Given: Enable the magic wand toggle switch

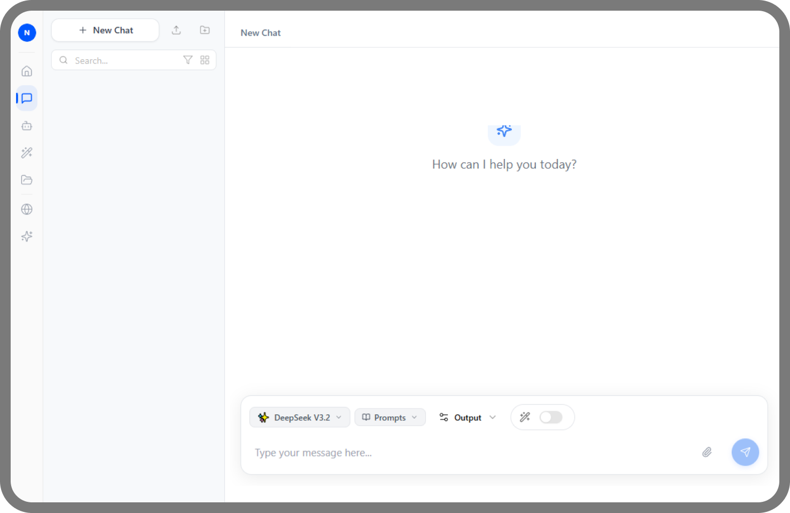Looking at the screenshot, I should tap(550, 417).
